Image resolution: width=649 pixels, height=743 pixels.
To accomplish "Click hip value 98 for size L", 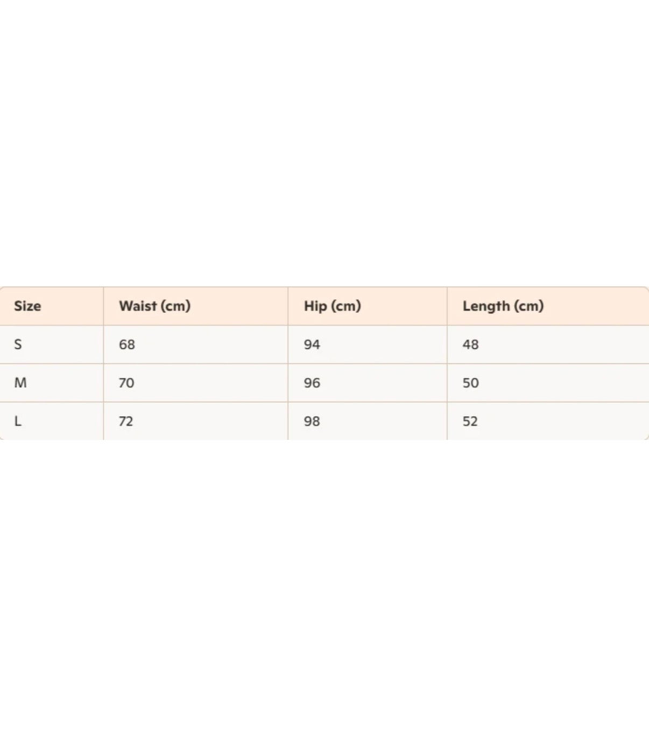I will [x=312, y=421].
